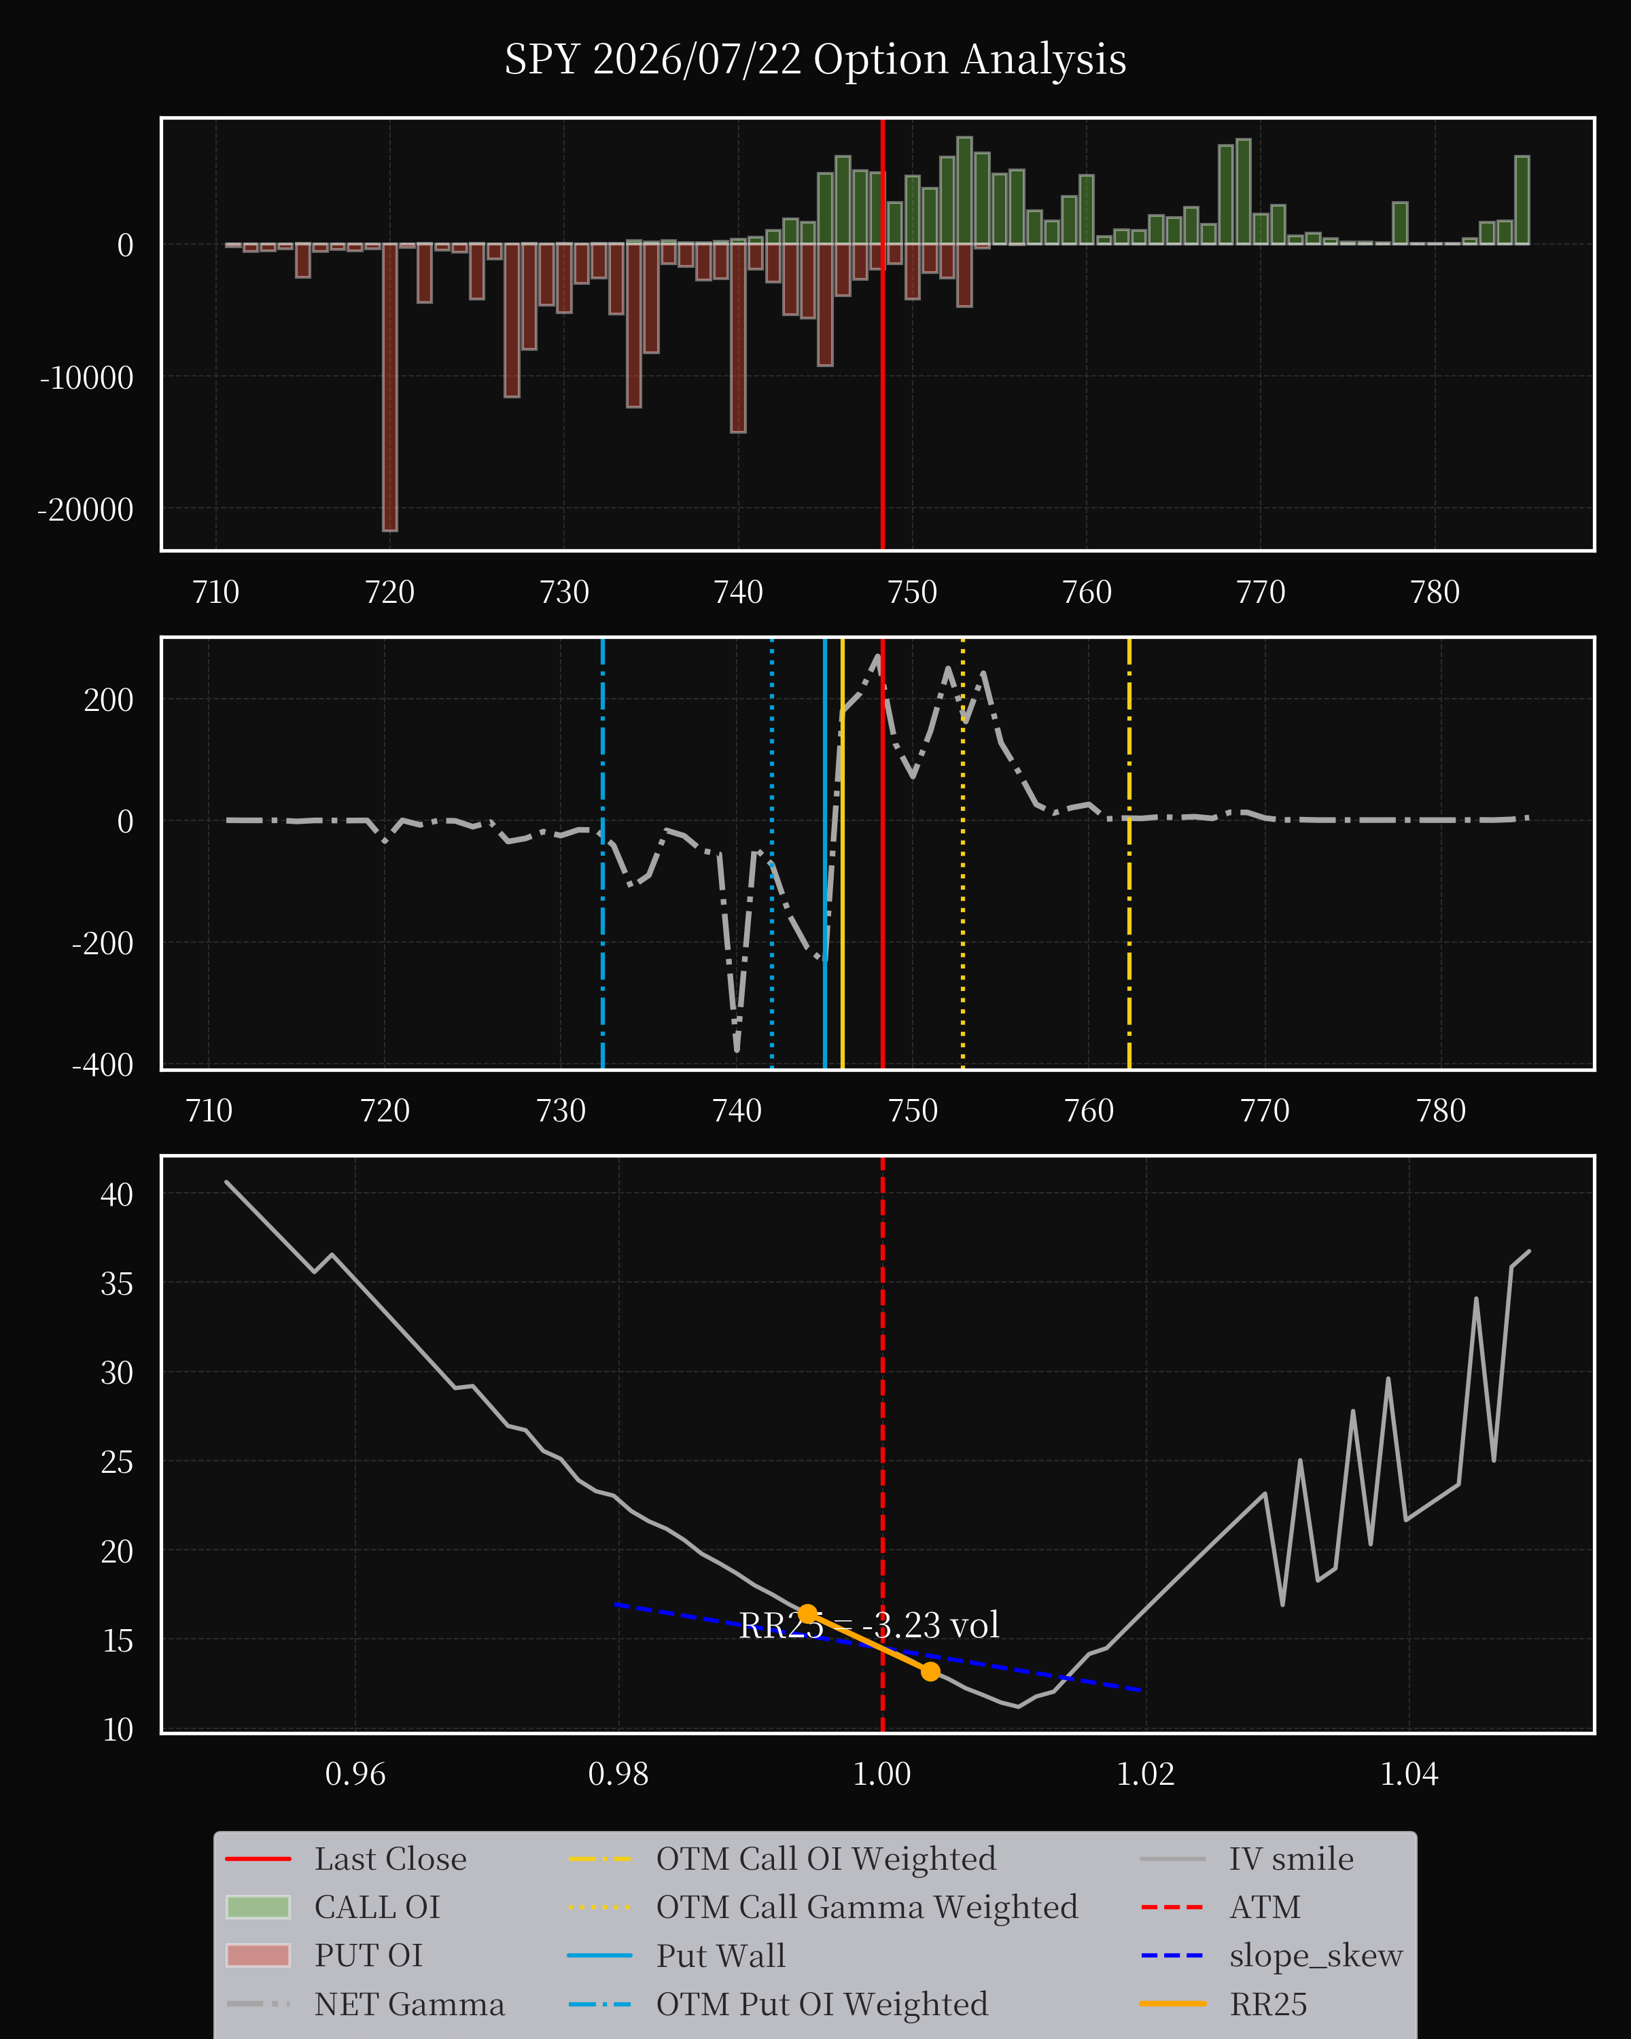This screenshot has width=1631, height=2039.
Task: Click the solid blue Put Wall legend line
Action: [x=599, y=1956]
